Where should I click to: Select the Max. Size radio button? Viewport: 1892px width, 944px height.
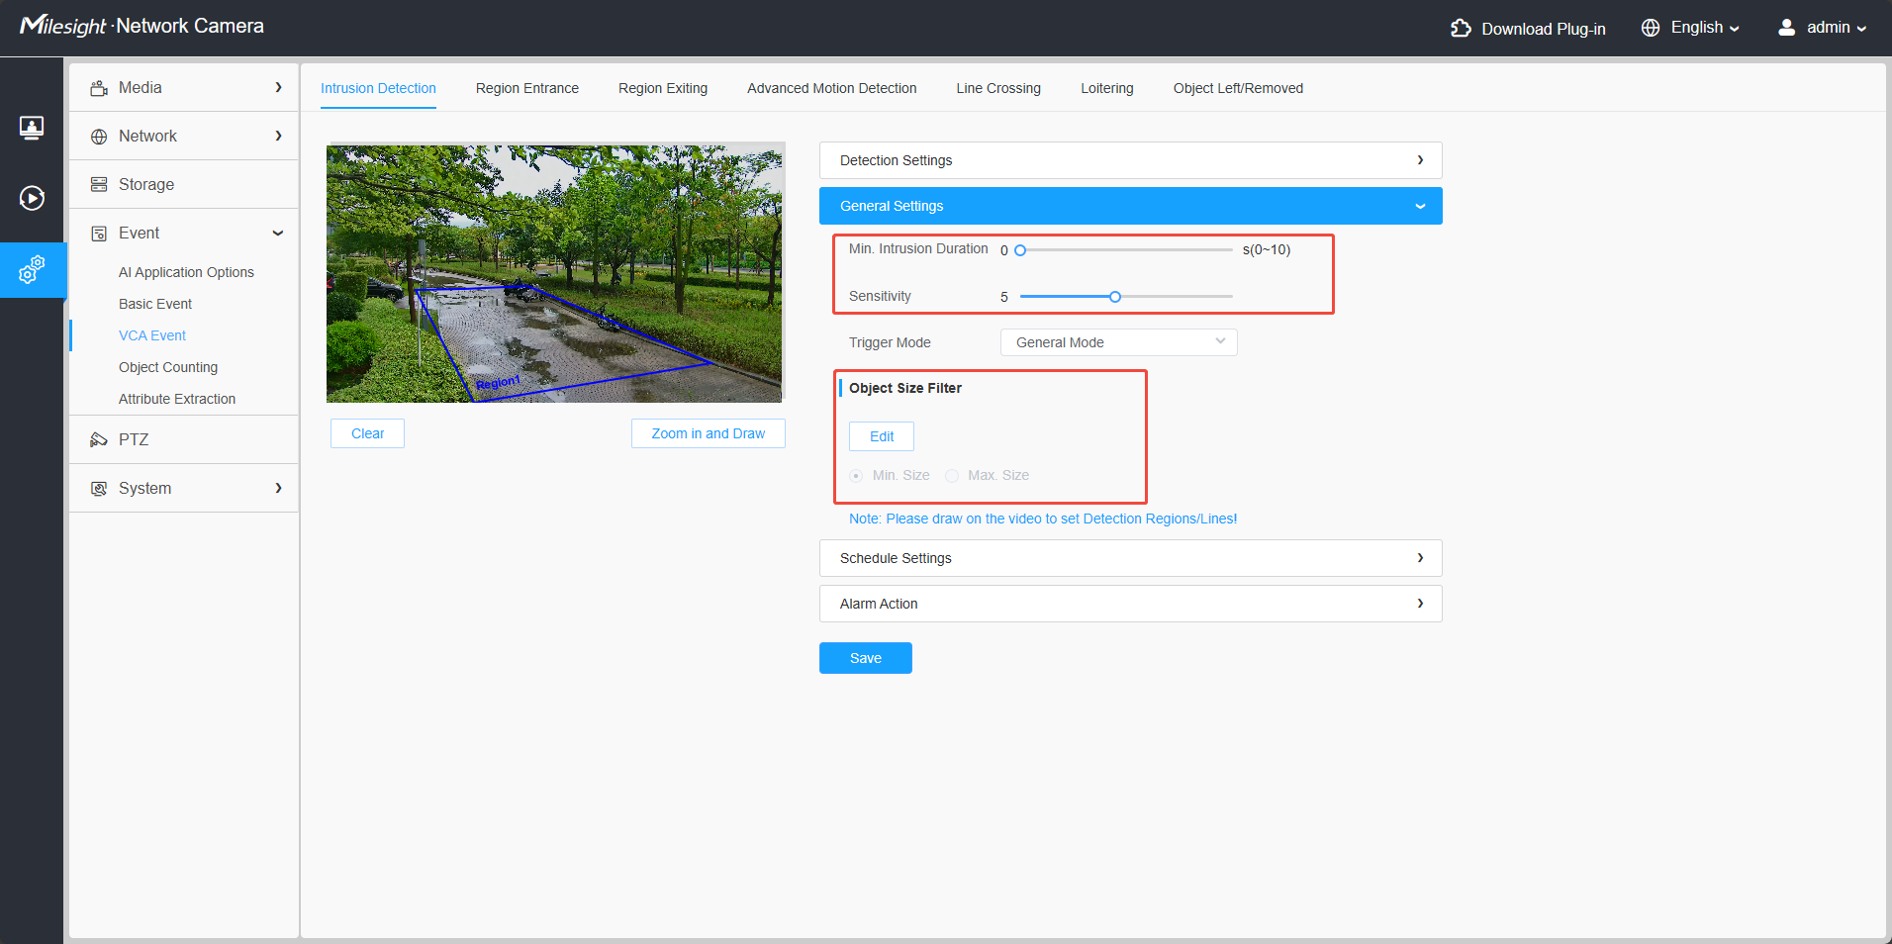click(x=952, y=476)
